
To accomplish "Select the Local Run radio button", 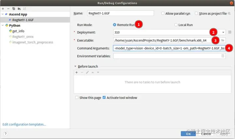I will click(176, 25).
